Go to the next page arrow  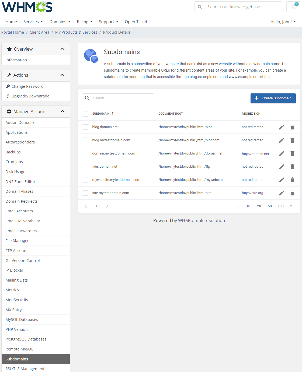pos(107,206)
